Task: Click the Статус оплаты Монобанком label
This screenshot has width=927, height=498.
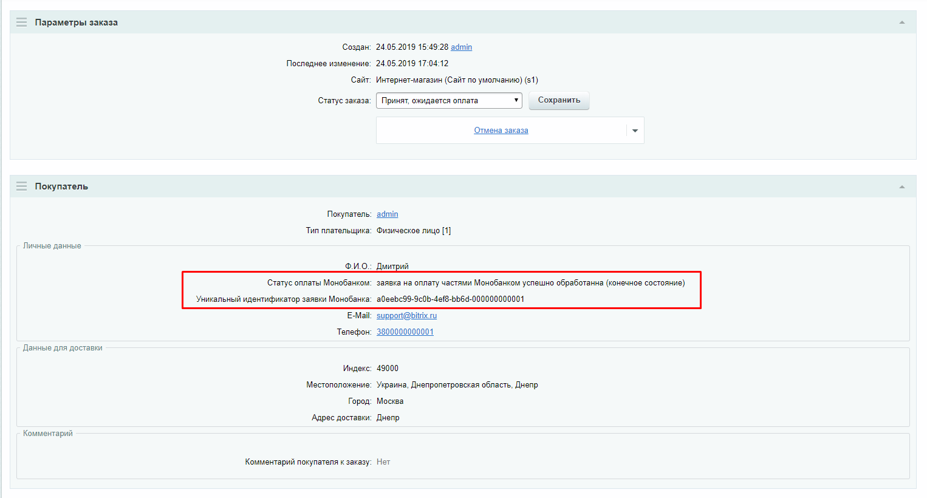Action: click(320, 283)
